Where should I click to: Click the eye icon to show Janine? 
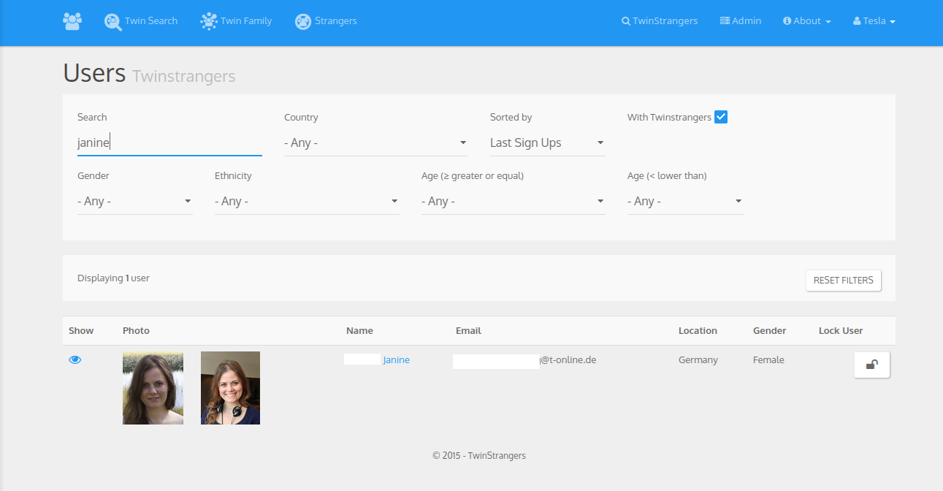75,360
